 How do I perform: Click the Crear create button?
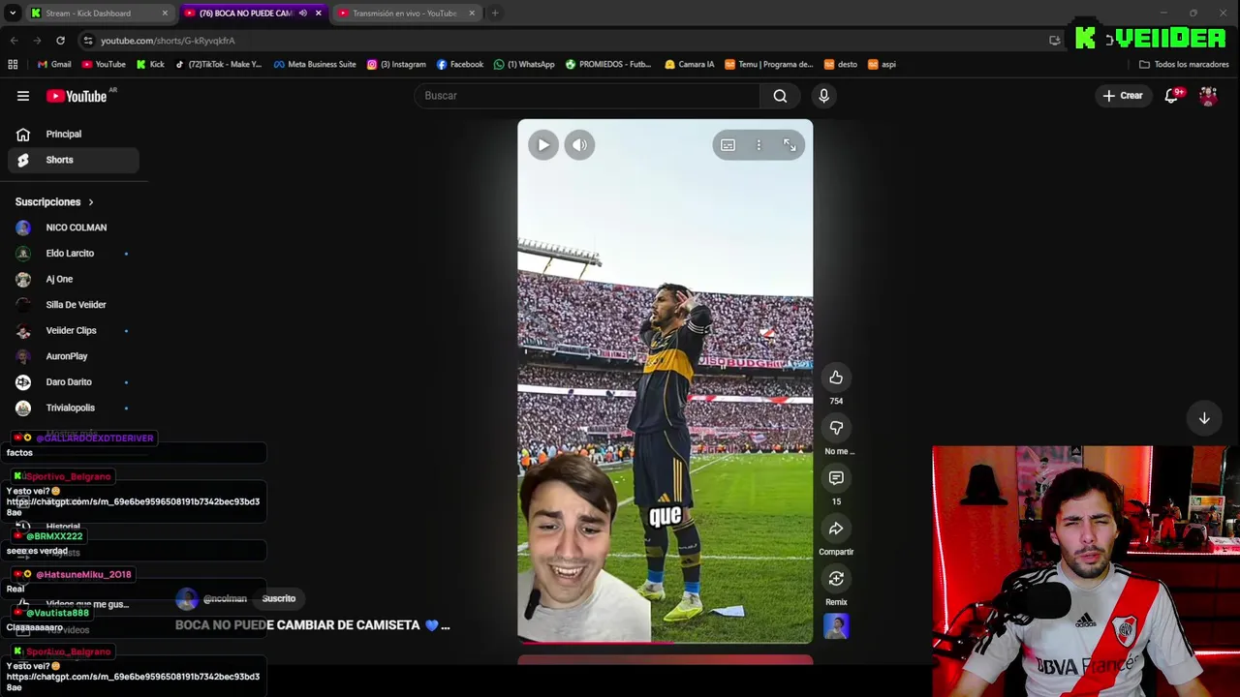(x=1123, y=96)
